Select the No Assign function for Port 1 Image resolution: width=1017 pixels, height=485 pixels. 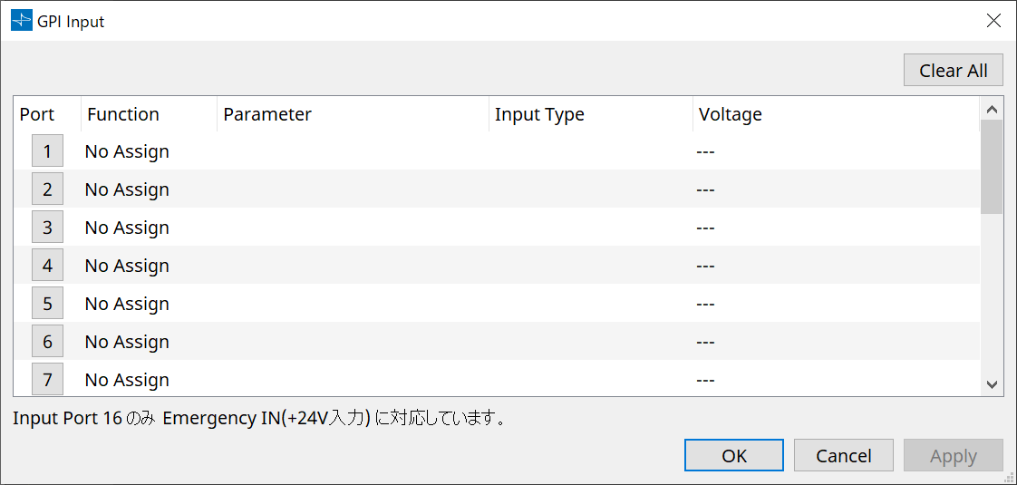[127, 151]
